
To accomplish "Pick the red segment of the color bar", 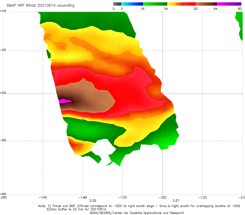I will click(x=190, y=4).
